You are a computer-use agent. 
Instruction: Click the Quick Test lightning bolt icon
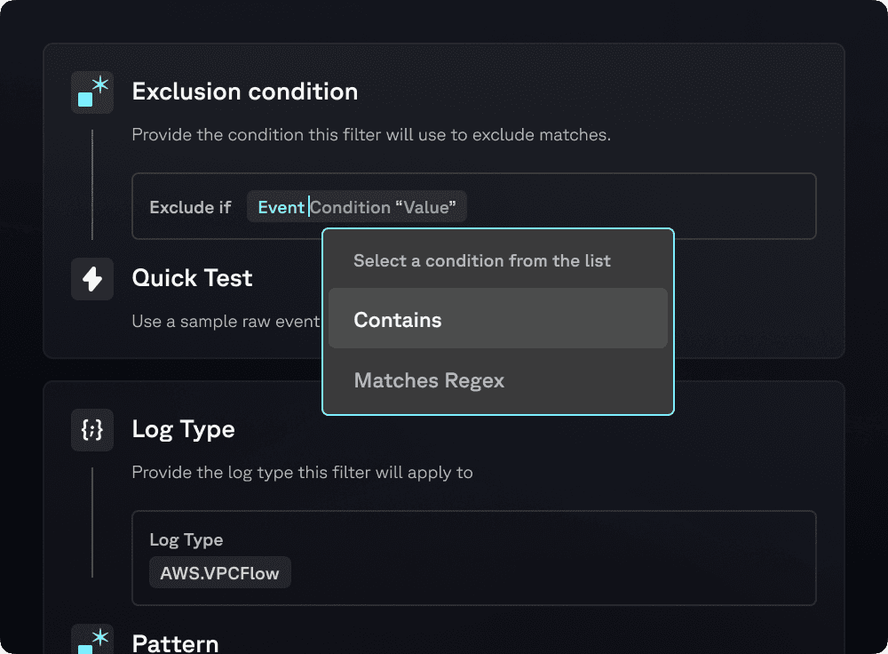(92, 279)
